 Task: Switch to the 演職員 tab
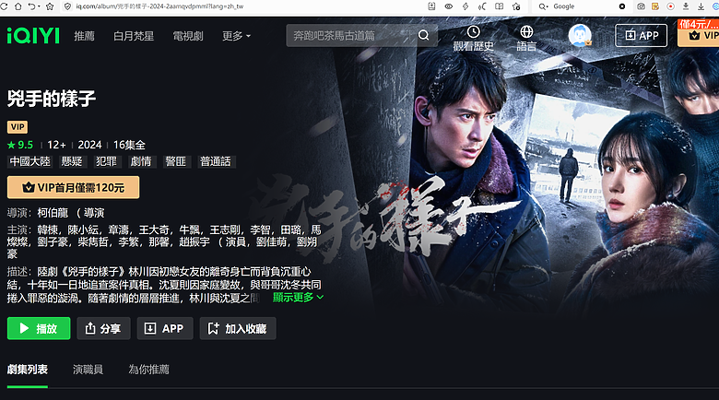point(88,370)
